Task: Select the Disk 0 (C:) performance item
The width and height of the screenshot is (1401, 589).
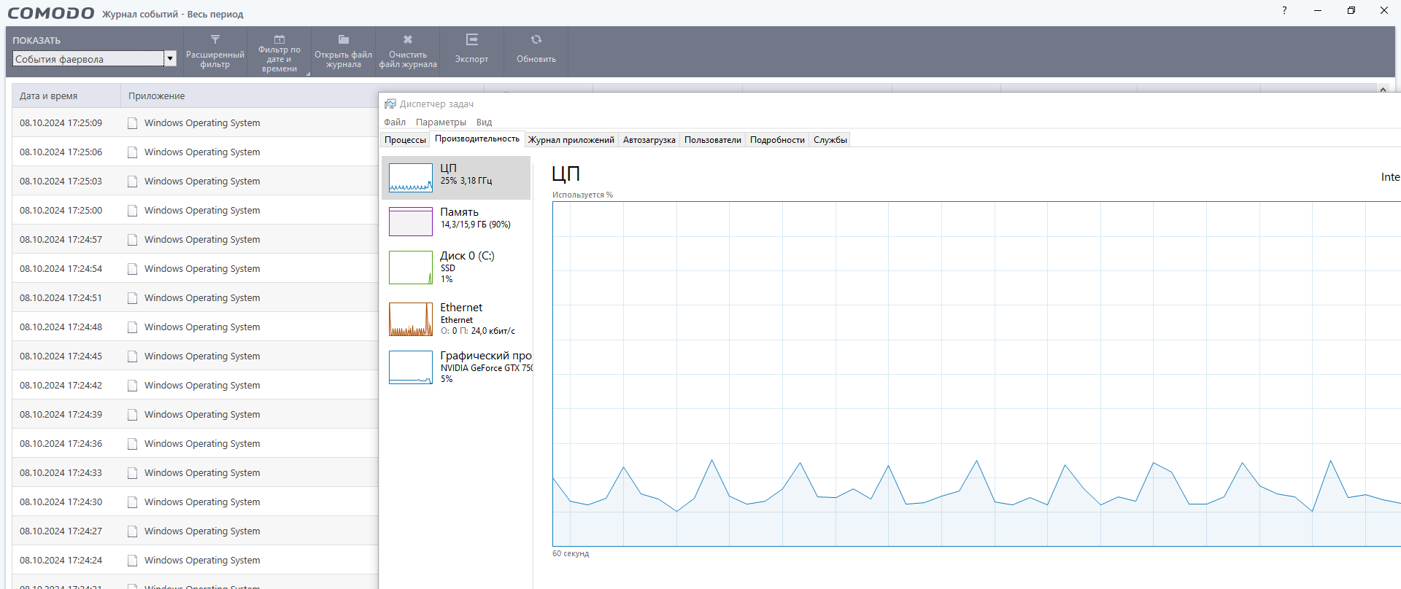Action: click(456, 268)
